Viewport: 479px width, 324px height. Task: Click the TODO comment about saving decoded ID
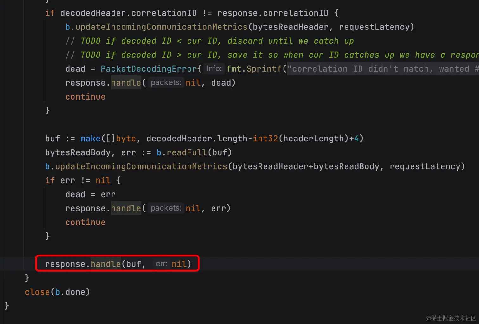pyautogui.click(x=272, y=55)
